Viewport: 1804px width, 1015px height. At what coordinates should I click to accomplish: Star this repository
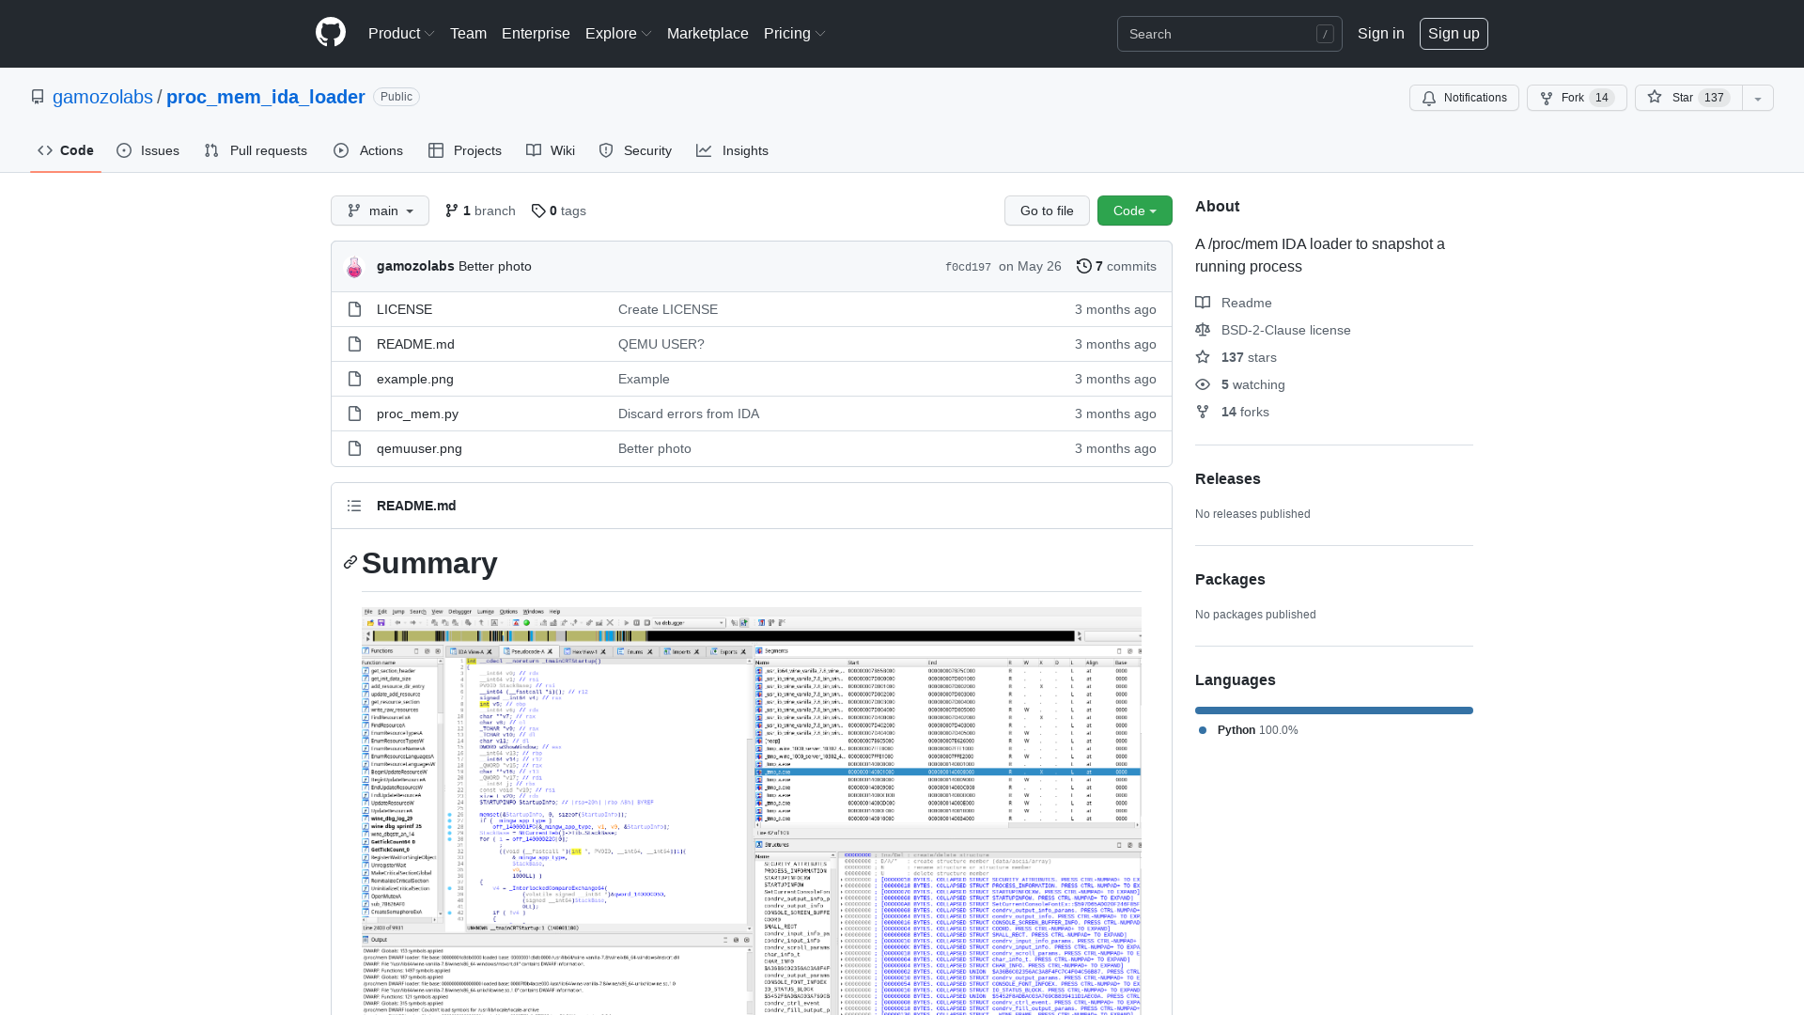pyautogui.click(x=1688, y=98)
